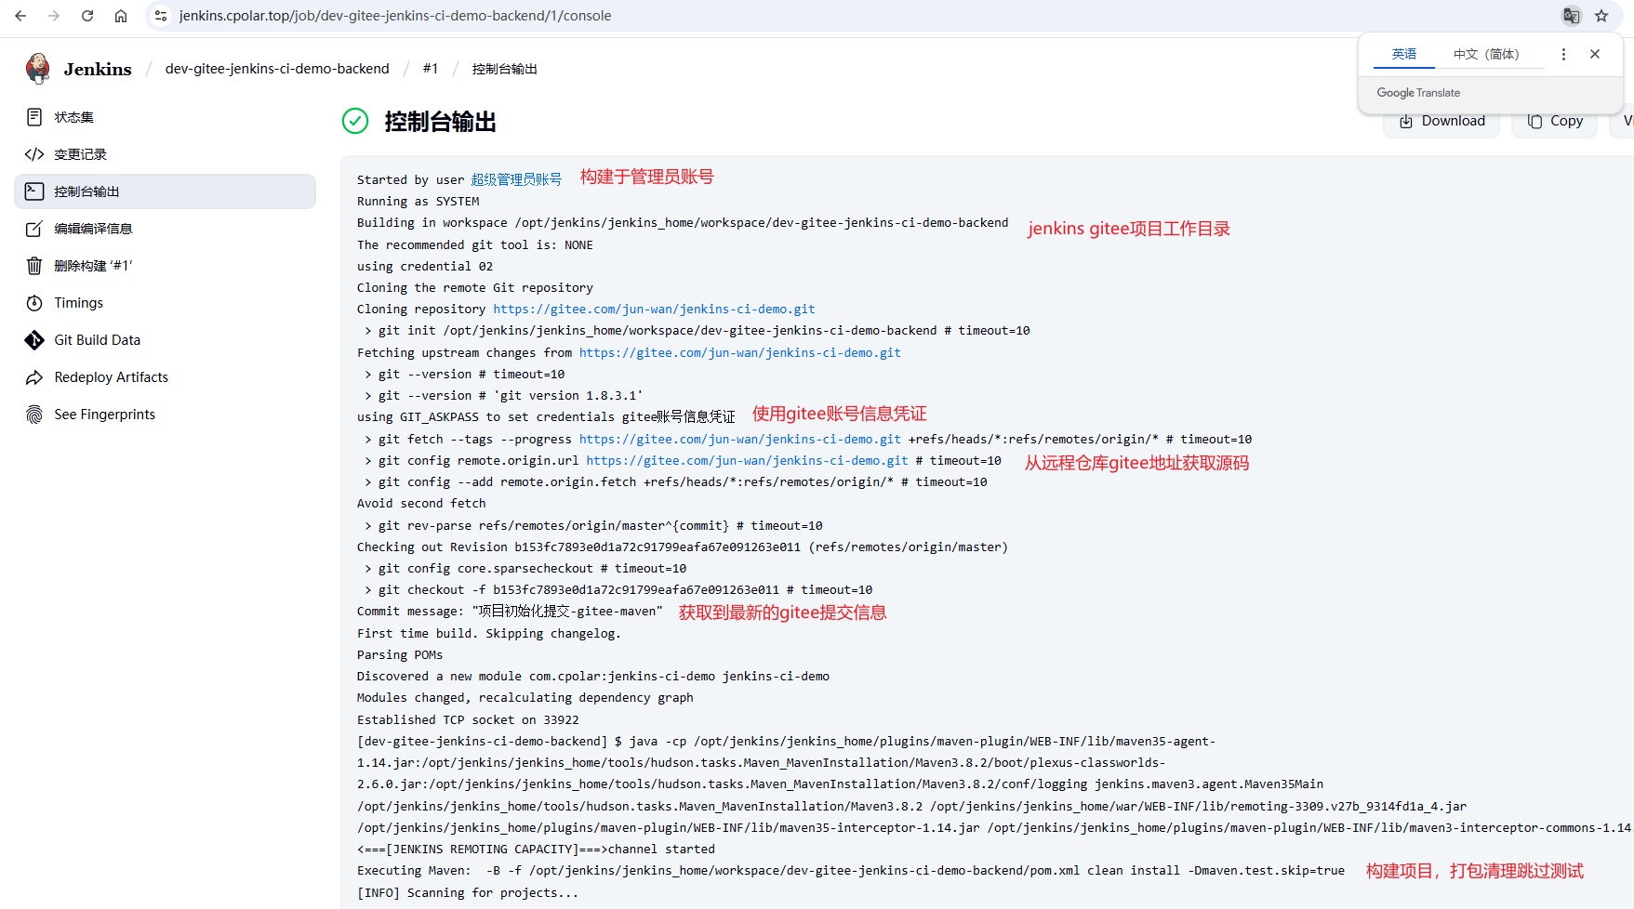Click the Commit message log line

[x=510, y=612]
